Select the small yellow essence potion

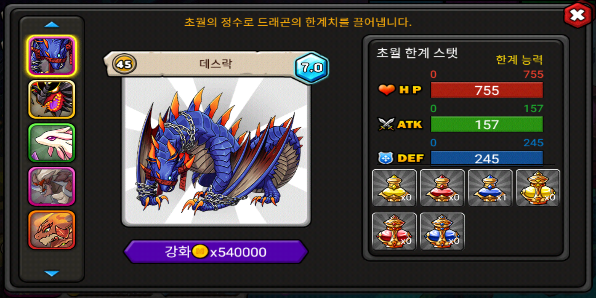point(394,188)
